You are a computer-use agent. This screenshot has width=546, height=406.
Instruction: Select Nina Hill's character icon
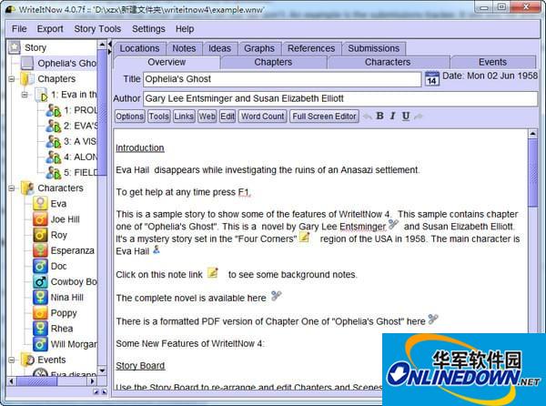(x=40, y=298)
